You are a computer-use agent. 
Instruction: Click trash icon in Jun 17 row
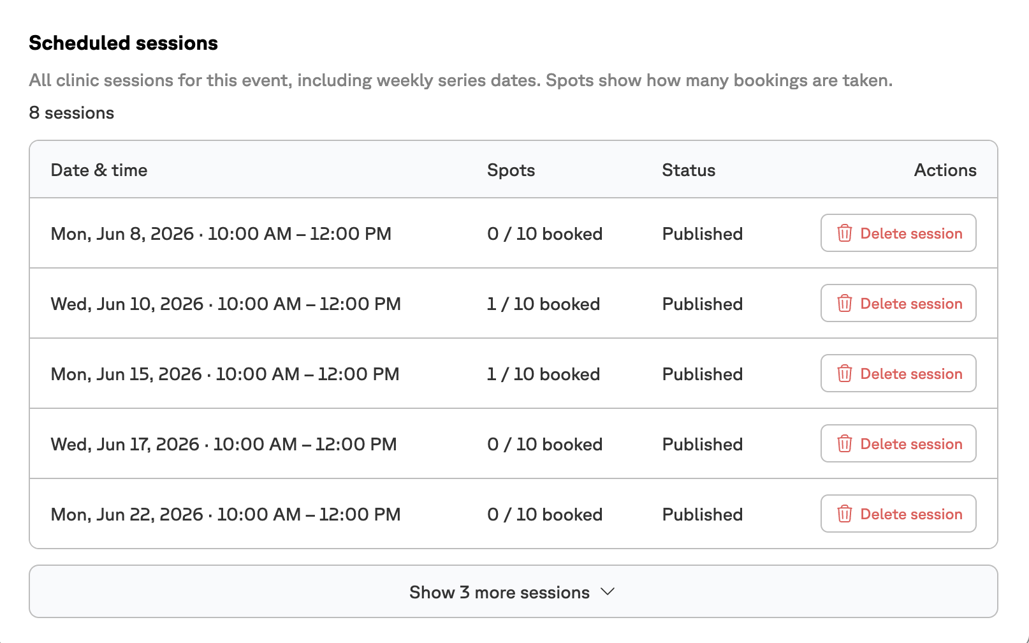coord(844,444)
